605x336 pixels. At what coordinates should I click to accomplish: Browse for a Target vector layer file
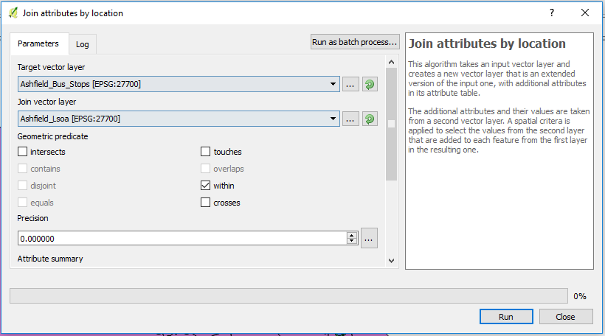point(350,85)
